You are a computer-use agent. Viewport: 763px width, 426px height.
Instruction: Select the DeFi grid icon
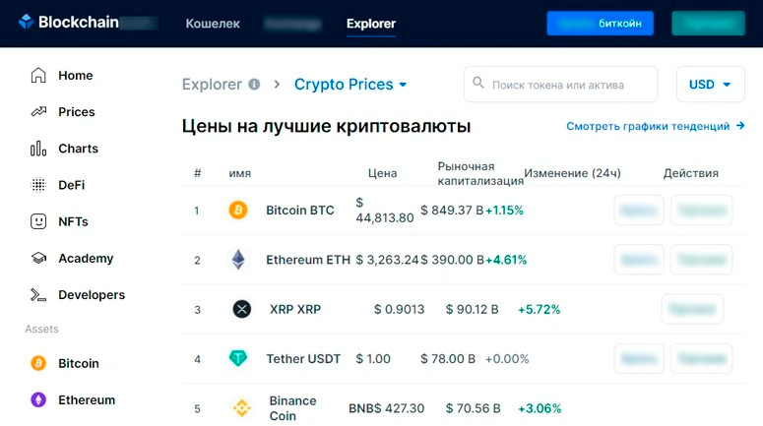pyautogui.click(x=38, y=185)
